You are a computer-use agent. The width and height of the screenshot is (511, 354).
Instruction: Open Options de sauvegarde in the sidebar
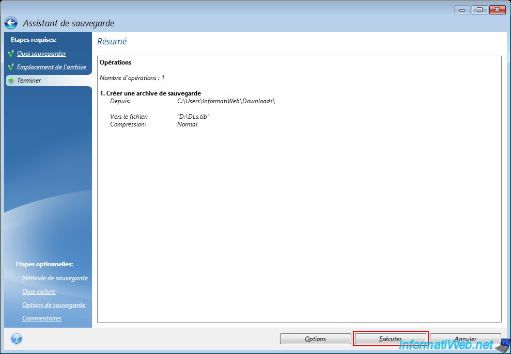point(54,305)
